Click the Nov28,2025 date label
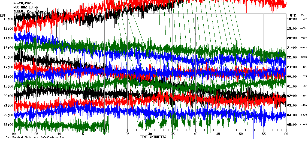The height and width of the screenshot is (141, 308). tap(23, 3)
